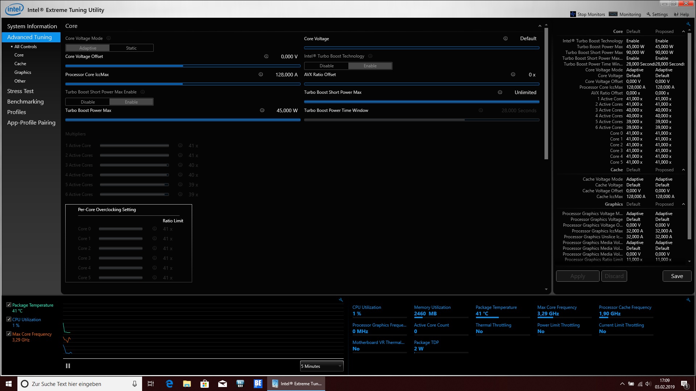Open Windows Start menu
The image size is (696, 391).
pyautogui.click(x=9, y=384)
